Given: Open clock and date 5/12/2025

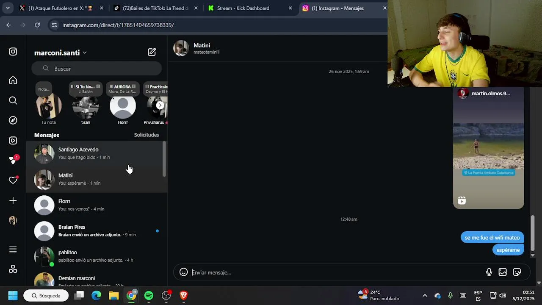Looking at the screenshot, I should coord(523,295).
